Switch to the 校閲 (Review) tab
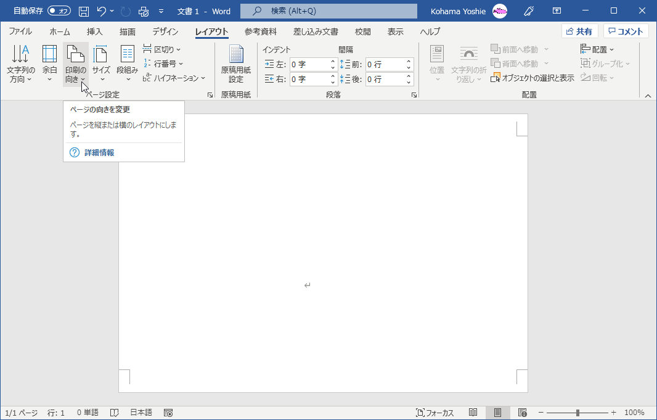 tap(363, 31)
